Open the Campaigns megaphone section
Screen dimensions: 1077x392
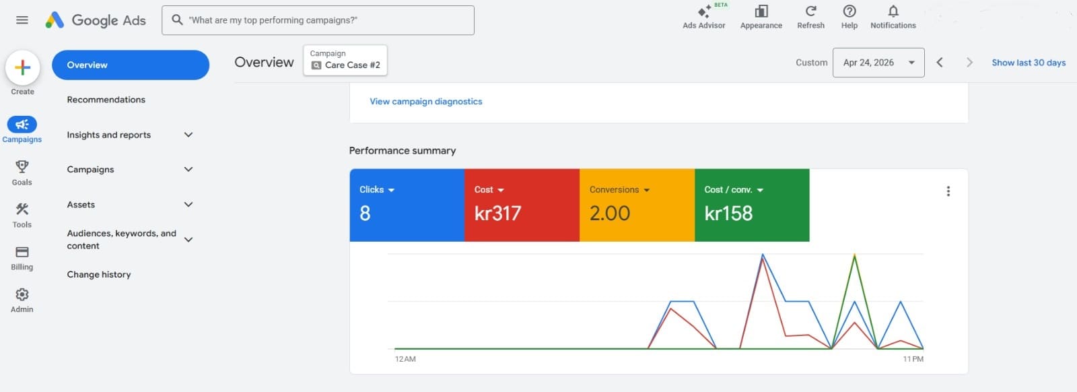[22, 129]
